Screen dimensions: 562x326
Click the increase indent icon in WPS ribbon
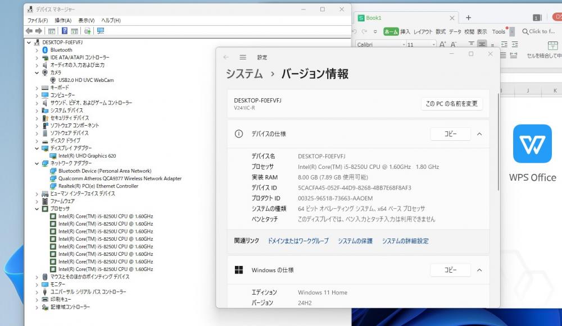(515, 44)
